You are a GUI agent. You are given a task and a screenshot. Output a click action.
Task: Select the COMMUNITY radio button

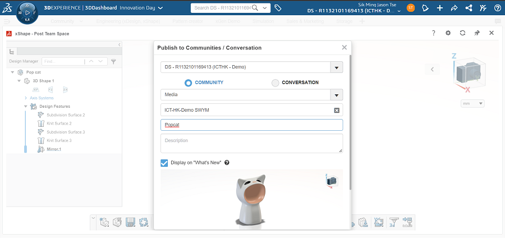pyautogui.click(x=188, y=83)
